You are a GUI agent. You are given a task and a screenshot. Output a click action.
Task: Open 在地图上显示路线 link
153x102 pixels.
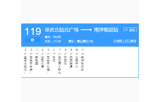click(125, 41)
